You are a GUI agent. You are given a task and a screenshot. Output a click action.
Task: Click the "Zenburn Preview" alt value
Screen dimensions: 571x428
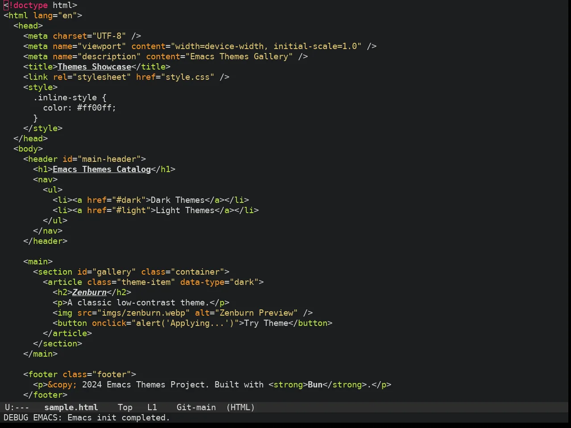pos(257,313)
